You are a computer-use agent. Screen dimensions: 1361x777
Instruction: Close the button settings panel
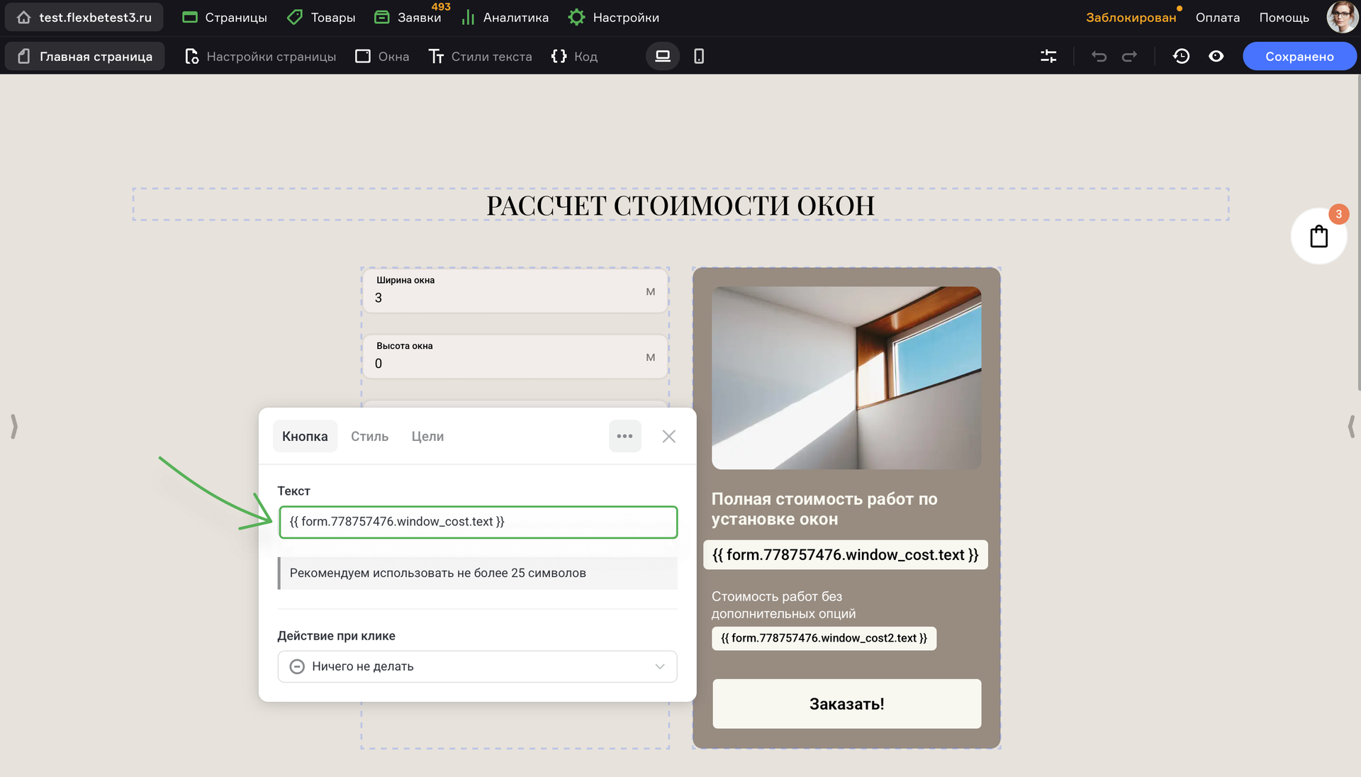[x=668, y=436]
